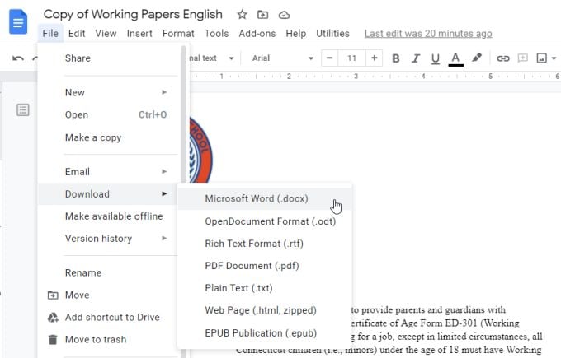
Task: Click the move to folder icon near title
Action: pos(262,15)
